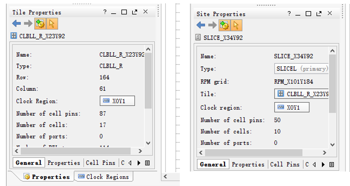350x186 pixels.
Task: Show previous tabs arrow in Tile Properties
Action: 130,163
